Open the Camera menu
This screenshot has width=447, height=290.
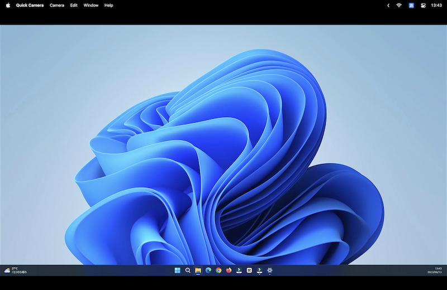pyautogui.click(x=57, y=5)
